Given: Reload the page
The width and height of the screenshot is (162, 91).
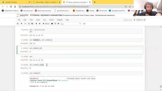Looking at the screenshot, I should 11,7.
